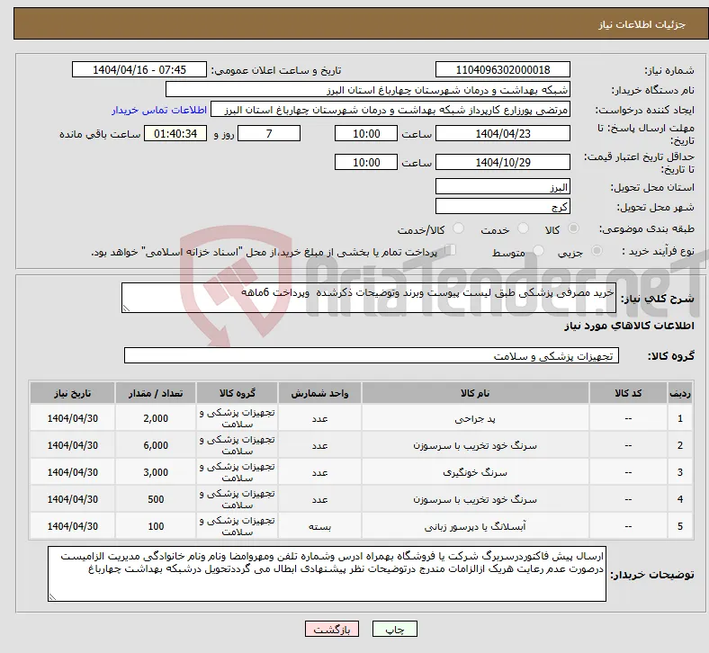Select the کالا/خدمت radio button

coord(459,228)
